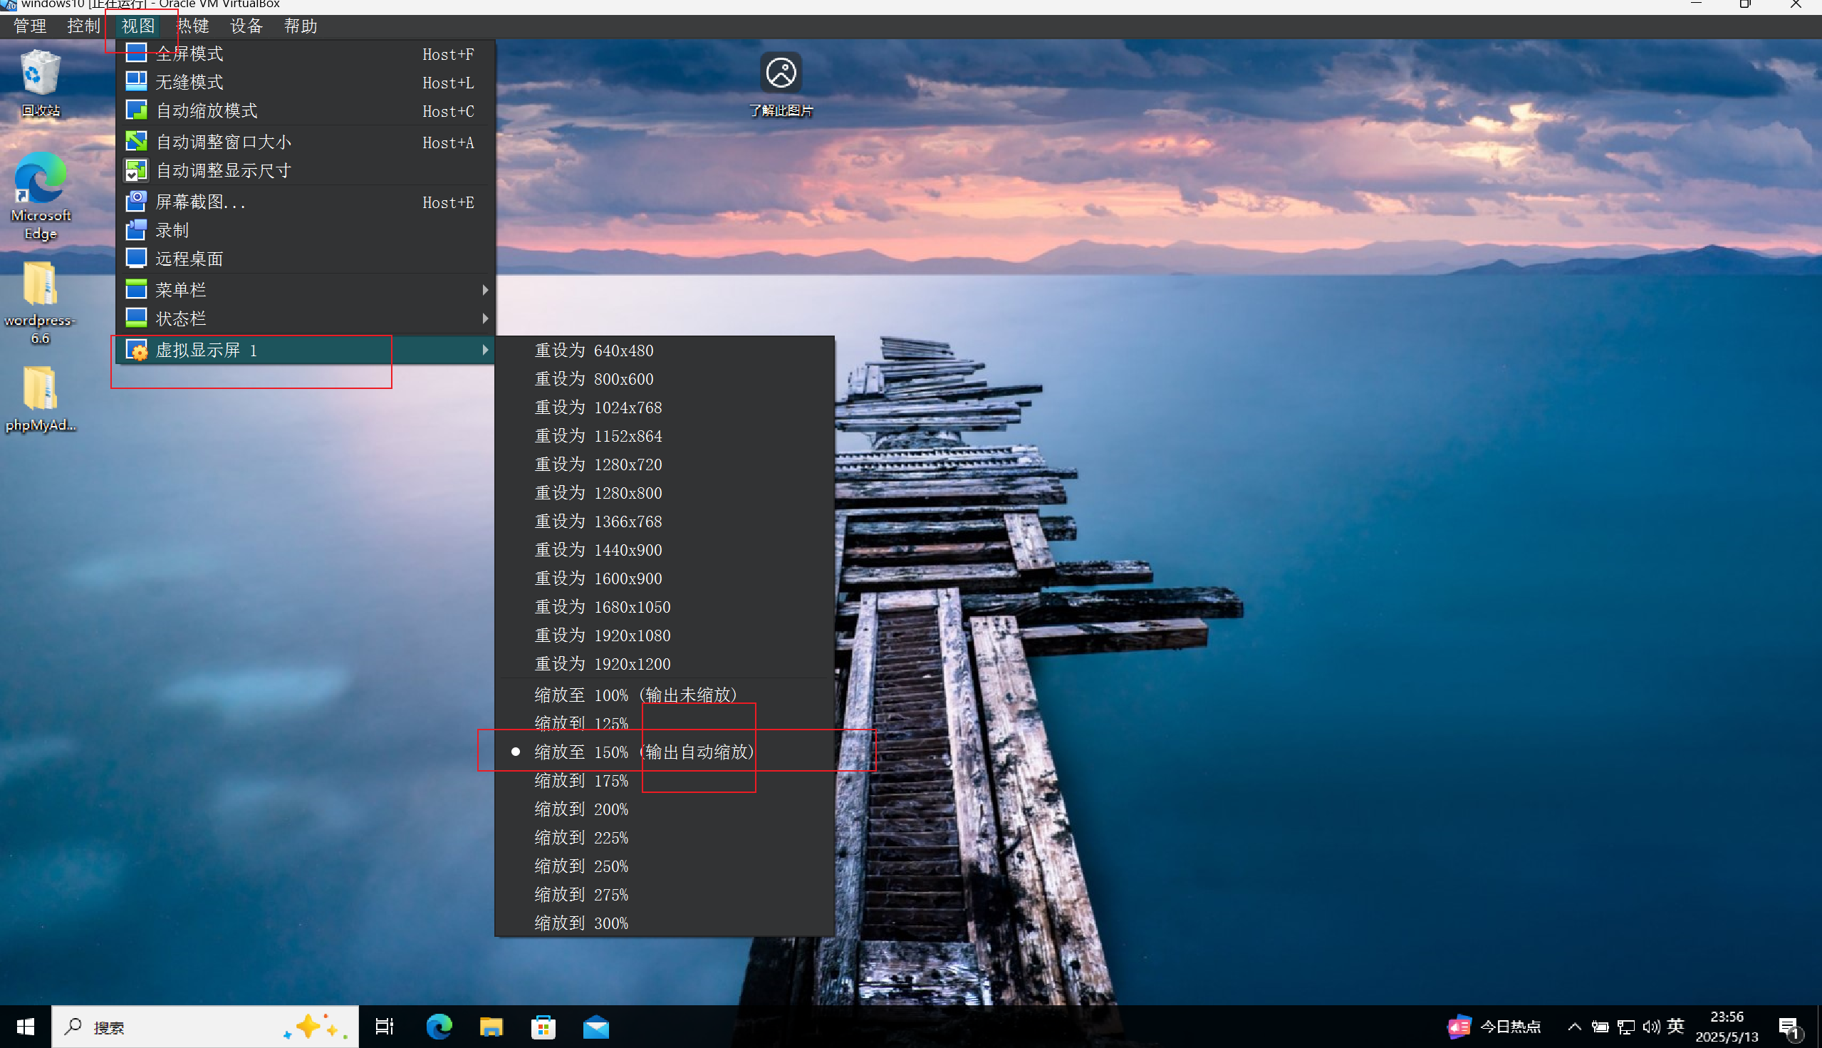Click the Fullscreen mode (全屏模式) icon

coord(136,53)
